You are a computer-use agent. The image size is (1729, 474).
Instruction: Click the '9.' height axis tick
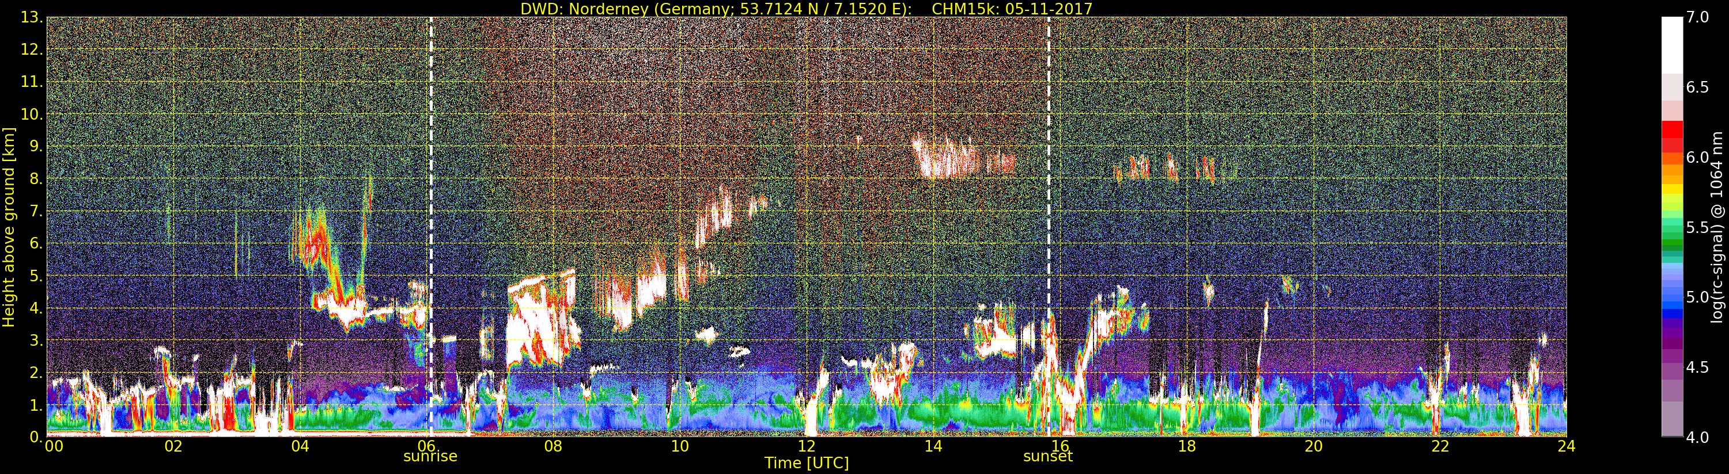(x=36, y=146)
